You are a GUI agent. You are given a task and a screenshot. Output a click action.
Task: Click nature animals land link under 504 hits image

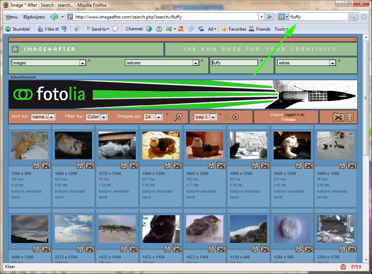(x=70, y=194)
